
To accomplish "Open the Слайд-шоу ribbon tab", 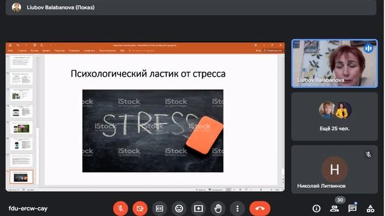I will click(90, 50).
